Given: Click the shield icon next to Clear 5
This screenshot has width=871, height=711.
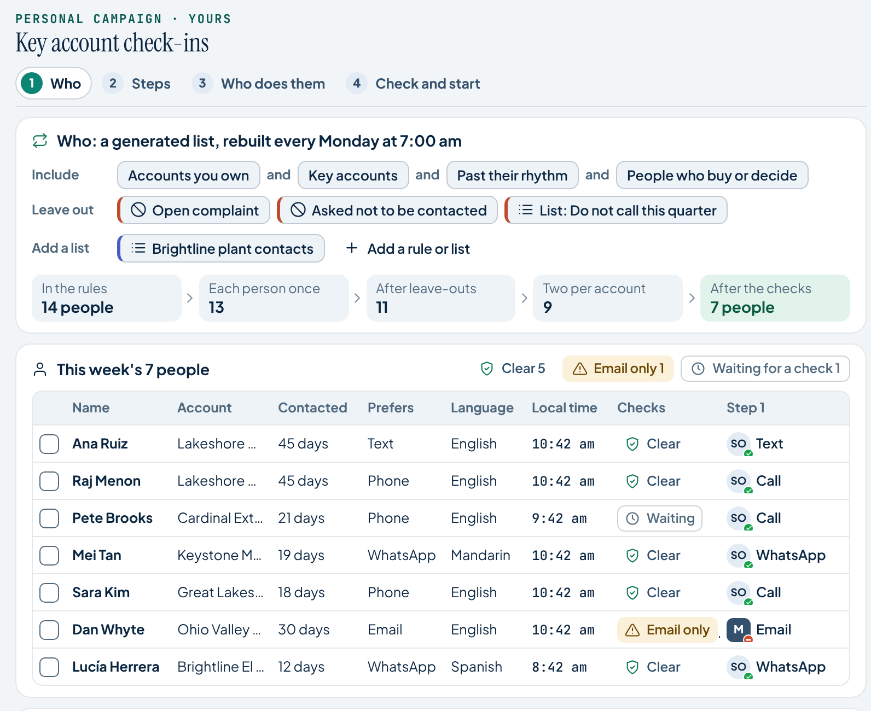Looking at the screenshot, I should click(x=487, y=369).
